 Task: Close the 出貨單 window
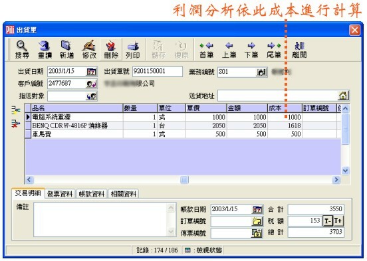point(354,30)
